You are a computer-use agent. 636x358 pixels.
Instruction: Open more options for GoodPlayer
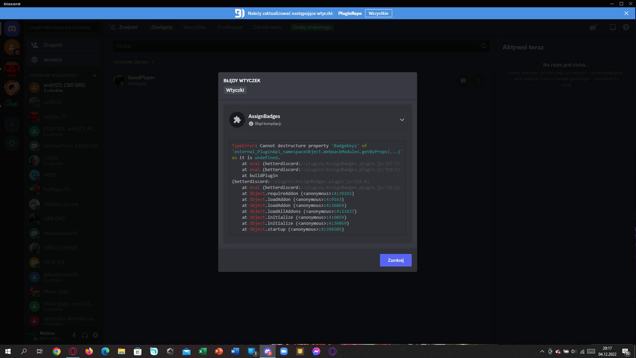tap(478, 81)
